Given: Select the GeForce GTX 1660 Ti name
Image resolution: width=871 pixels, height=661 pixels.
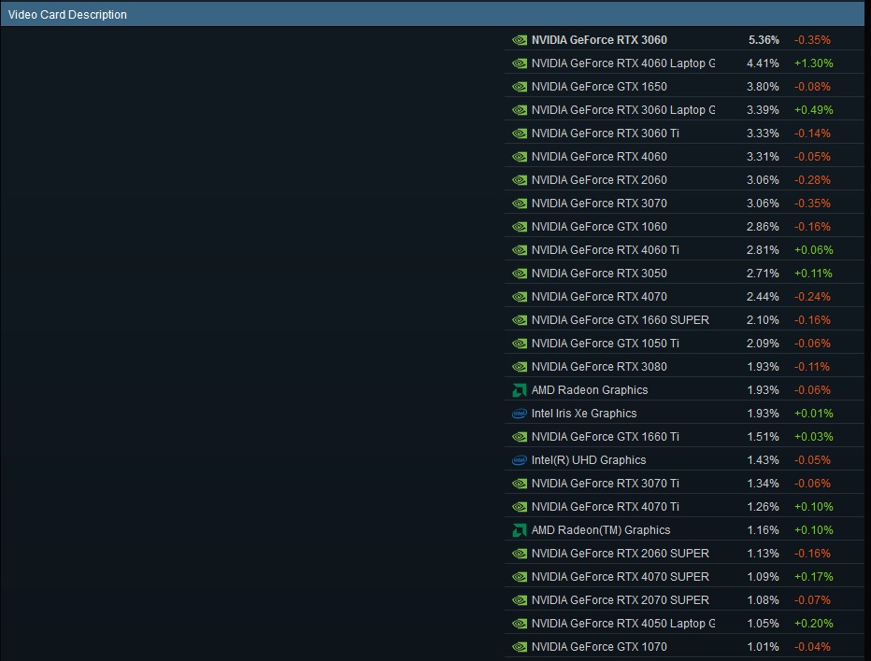Looking at the screenshot, I should point(606,437).
